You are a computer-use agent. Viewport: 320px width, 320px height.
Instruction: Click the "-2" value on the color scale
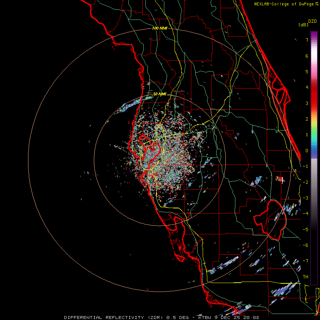coord(305,182)
